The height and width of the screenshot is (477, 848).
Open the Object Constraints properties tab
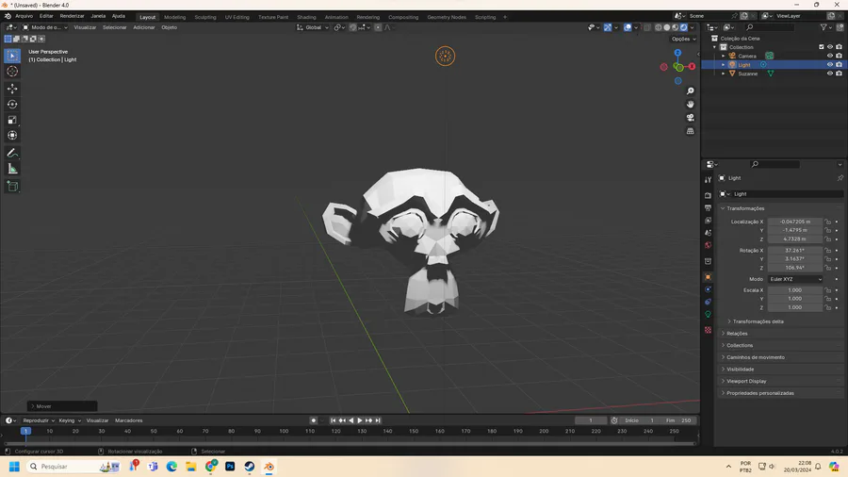pyautogui.click(x=708, y=302)
